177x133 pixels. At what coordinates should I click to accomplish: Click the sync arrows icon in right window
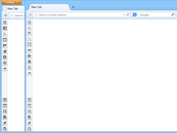click(x=29, y=129)
